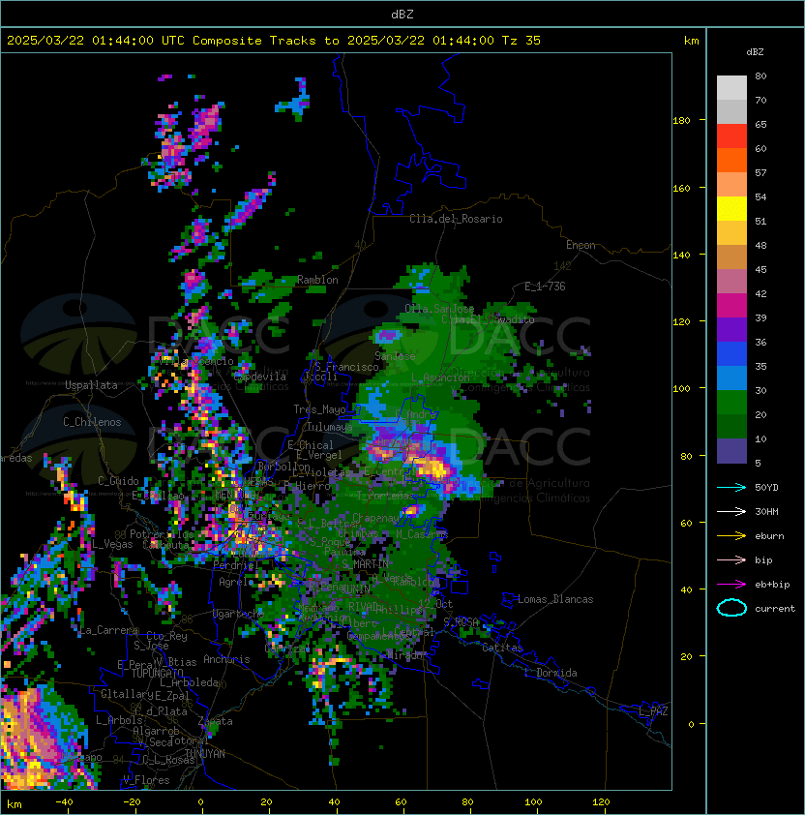Click the '142' route number on map
The image size is (805, 815).
pyautogui.click(x=562, y=266)
